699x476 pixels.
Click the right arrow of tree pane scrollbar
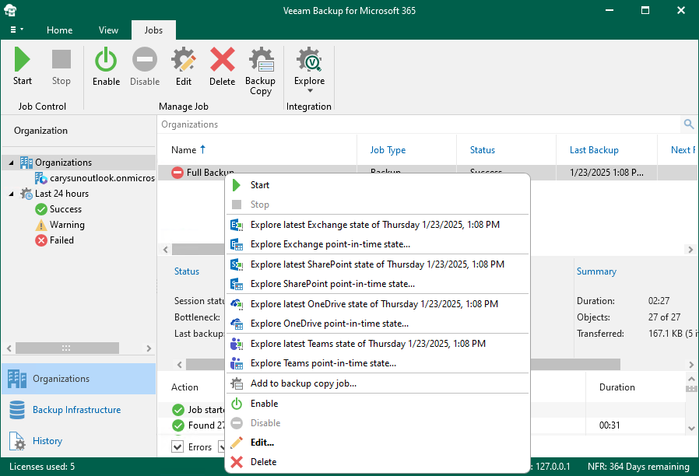tap(149, 348)
